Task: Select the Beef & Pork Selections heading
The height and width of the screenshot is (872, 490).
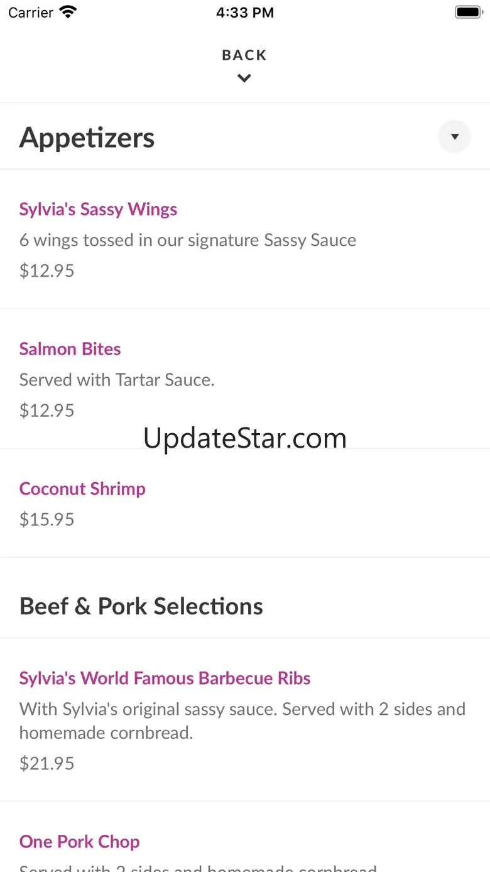Action: (141, 606)
